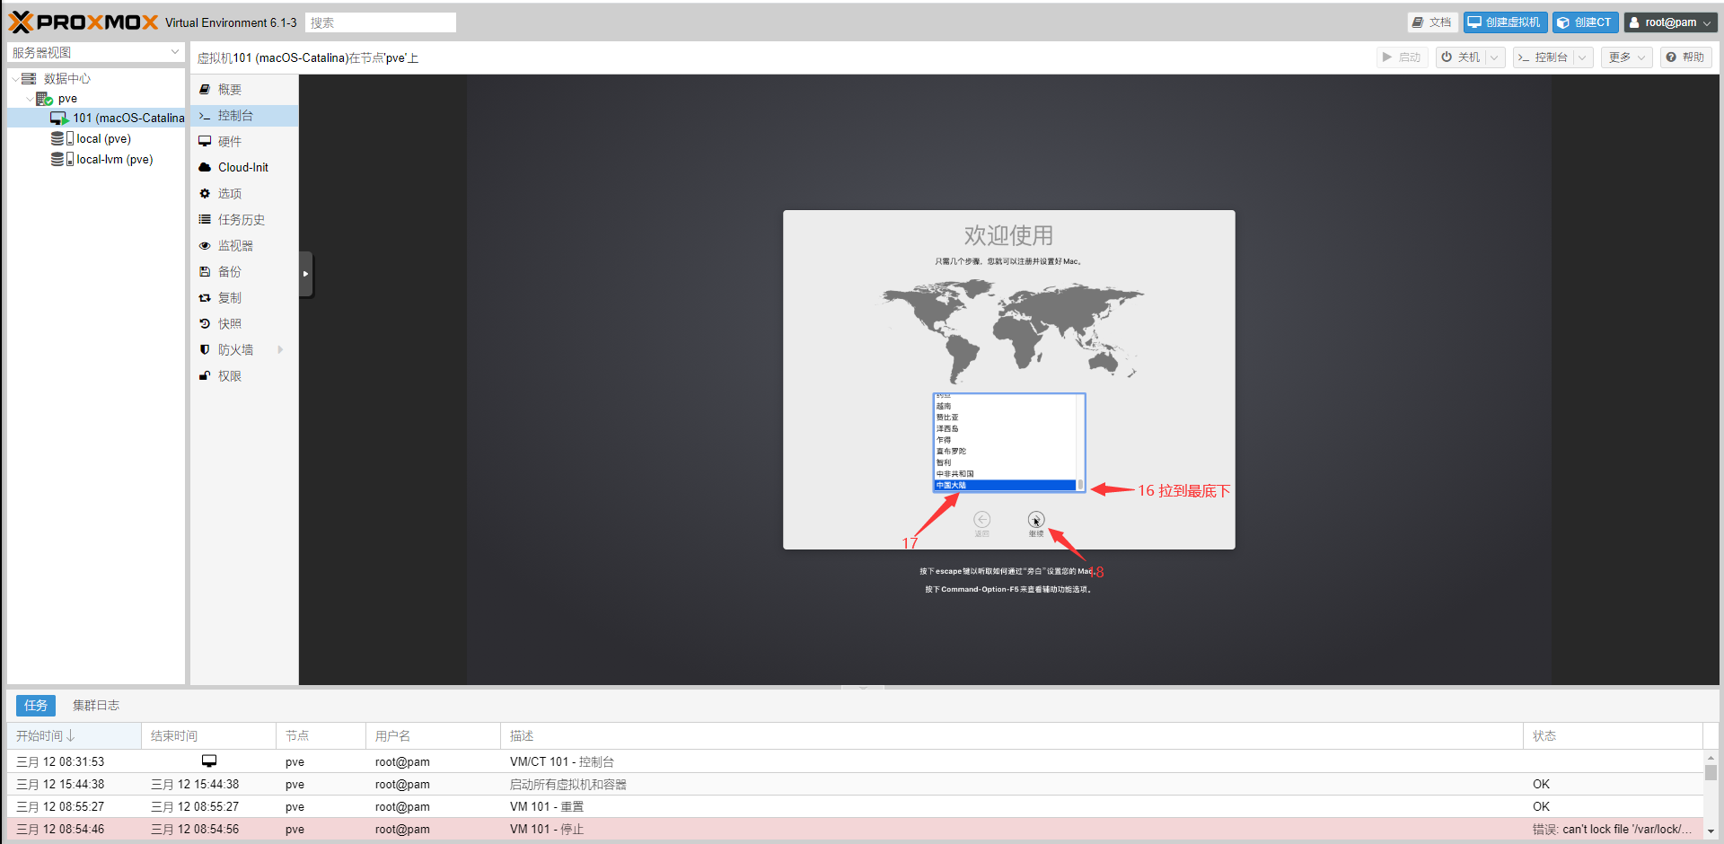
Task: Open the Permissions (权限) section
Action: point(230,376)
